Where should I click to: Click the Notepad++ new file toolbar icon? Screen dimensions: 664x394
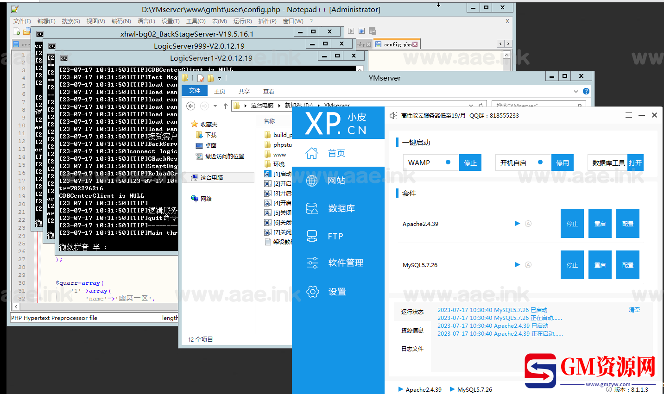(x=17, y=31)
